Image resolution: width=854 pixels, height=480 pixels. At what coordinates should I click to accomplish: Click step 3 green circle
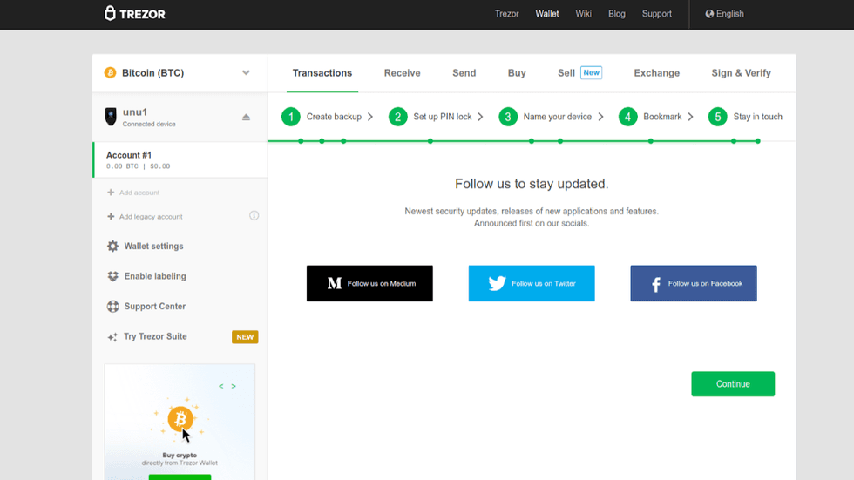point(508,117)
